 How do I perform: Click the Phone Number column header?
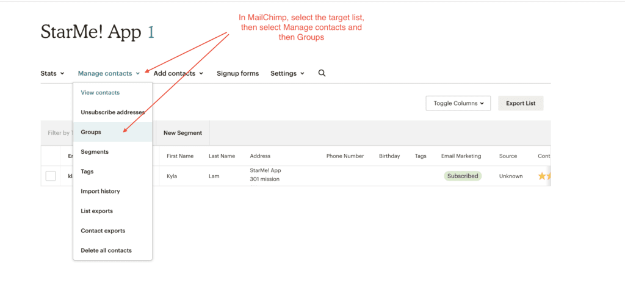pos(345,156)
